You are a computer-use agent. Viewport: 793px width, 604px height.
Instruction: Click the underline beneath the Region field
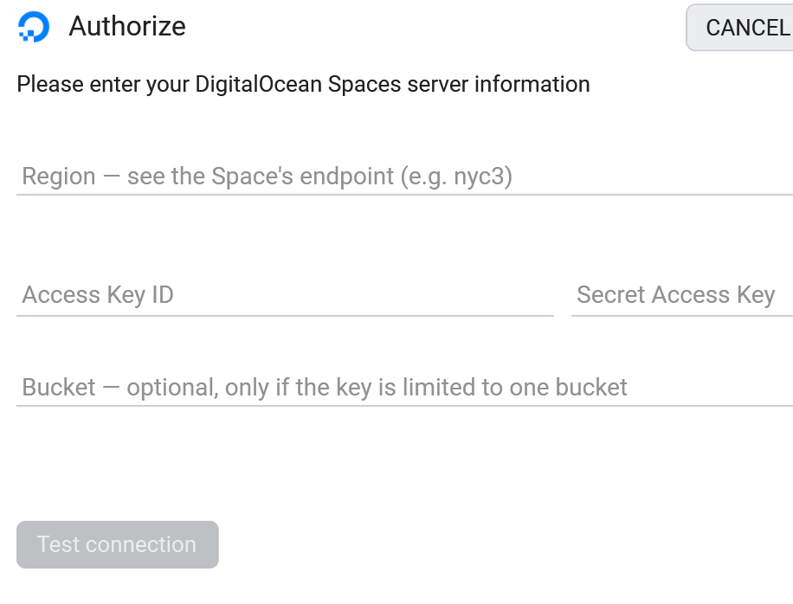[x=404, y=194]
